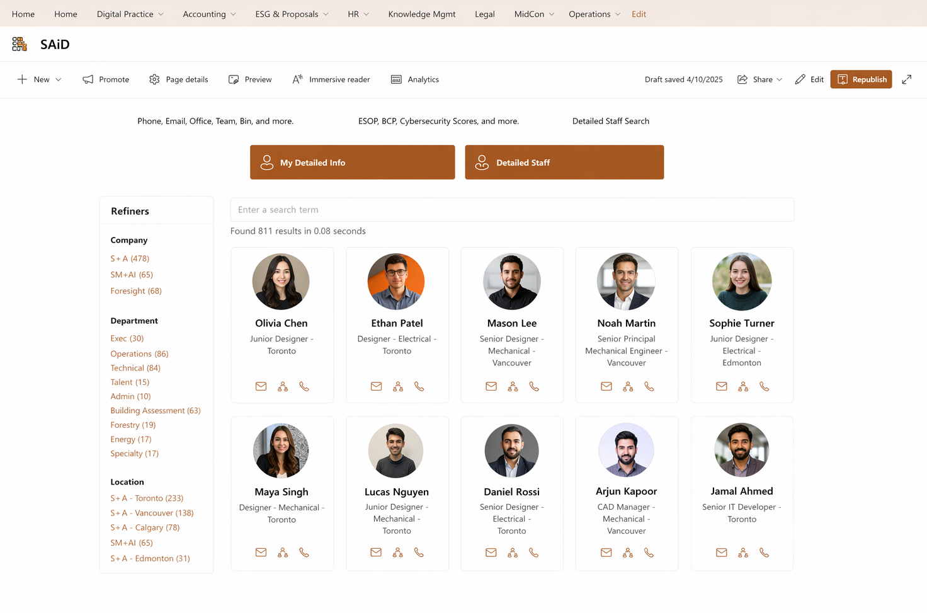927x613 pixels.
Task: Click Noah Martin's email icon
Action: 606,386
